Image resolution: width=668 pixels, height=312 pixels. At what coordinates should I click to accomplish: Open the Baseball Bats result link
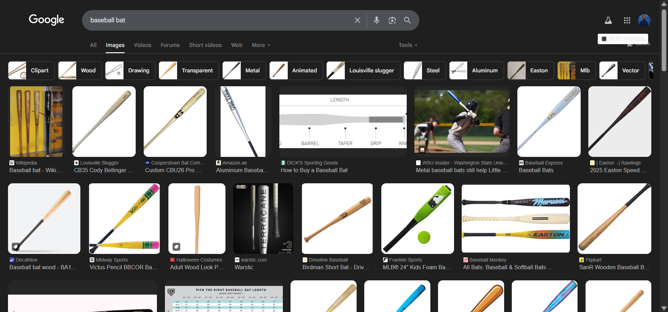pyautogui.click(x=536, y=170)
